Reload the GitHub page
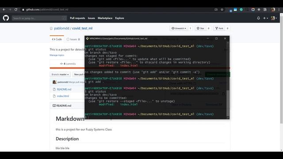Screen dimensions: 283x159 16,10
